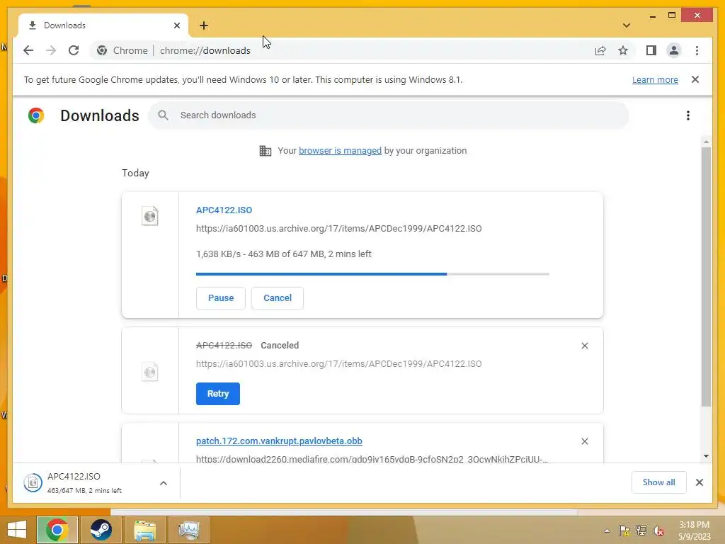Open the Windows Start button
725x544 pixels.
17,530
